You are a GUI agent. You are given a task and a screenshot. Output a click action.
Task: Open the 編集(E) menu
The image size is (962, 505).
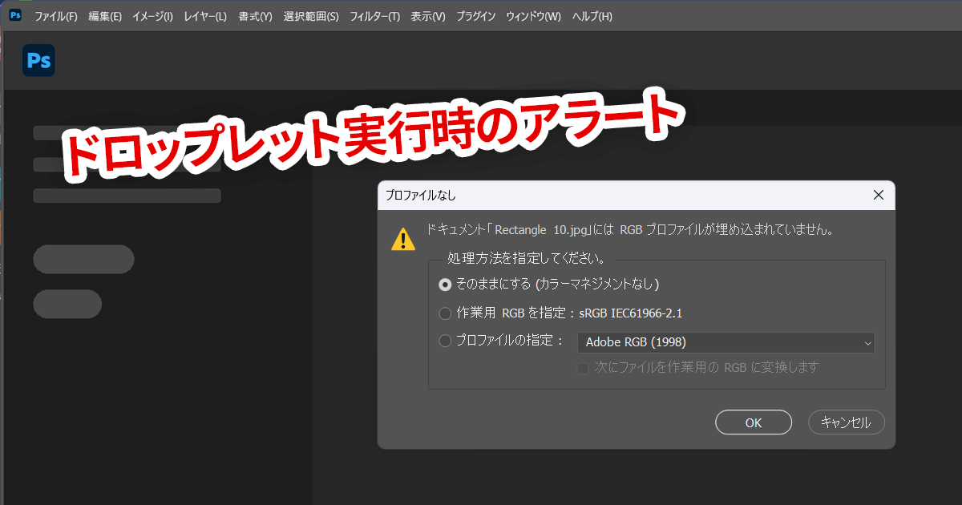click(104, 15)
